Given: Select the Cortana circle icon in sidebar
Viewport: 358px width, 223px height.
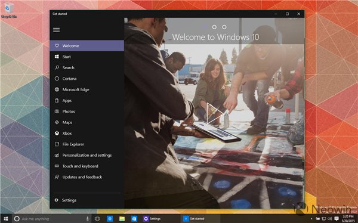Looking at the screenshot, I should (57, 79).
